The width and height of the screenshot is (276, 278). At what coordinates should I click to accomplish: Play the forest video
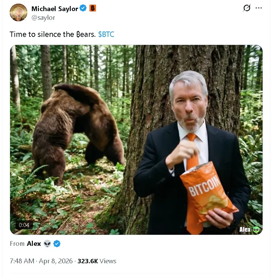point(136,140)
